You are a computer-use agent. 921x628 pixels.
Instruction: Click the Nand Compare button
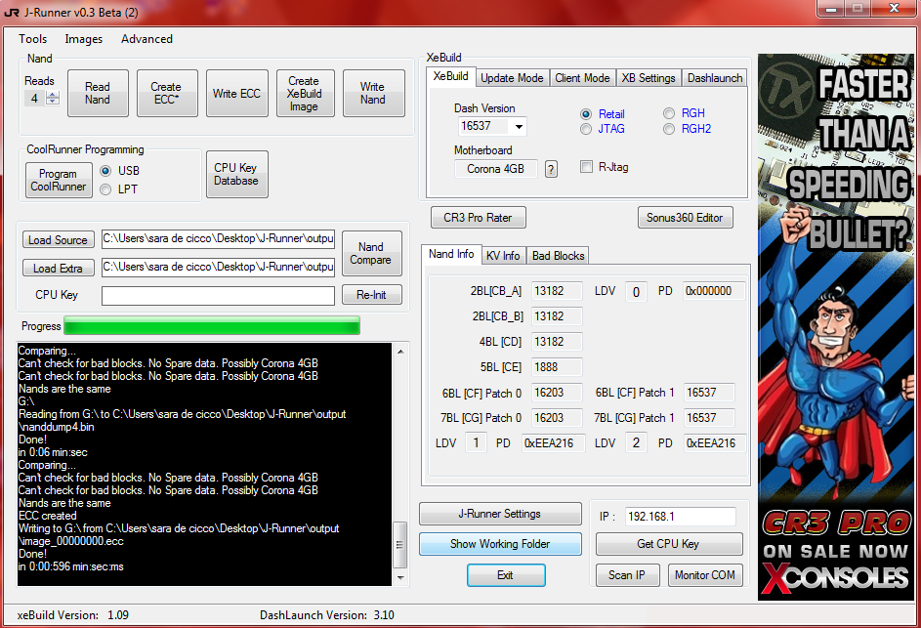(371, 253)
